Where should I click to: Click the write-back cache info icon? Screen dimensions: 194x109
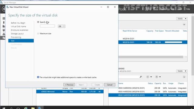pyautogui.click(x=38, y=77)
